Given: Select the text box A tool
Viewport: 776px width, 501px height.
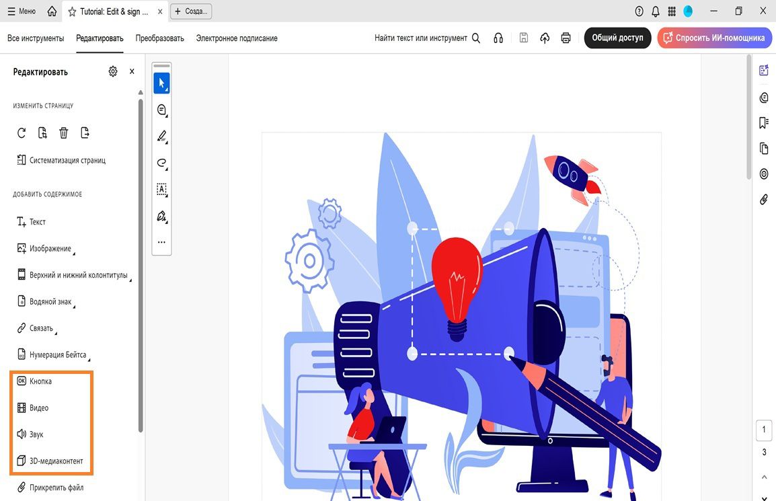Looking at the screenshot, I should coord(162,190).
